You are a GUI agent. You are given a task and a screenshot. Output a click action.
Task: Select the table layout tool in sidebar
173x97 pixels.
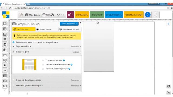[x=5, y=76]
